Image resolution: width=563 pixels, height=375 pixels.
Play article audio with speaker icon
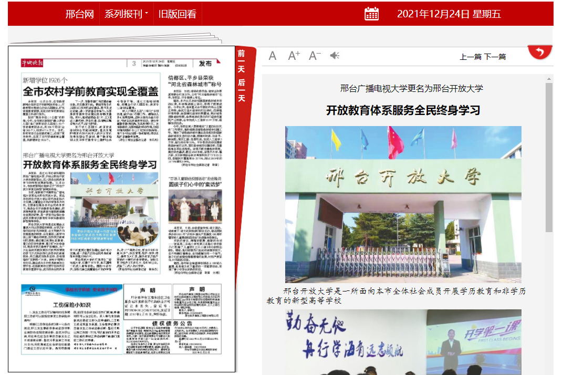[x=335, y=55]
